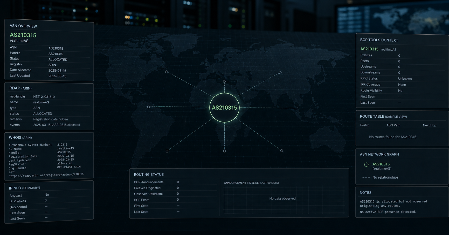Viewport: 449px width, 235px height.
Task: Click the AS210315 circle in ASN Network Graph
Action: [x=366, y=164]
